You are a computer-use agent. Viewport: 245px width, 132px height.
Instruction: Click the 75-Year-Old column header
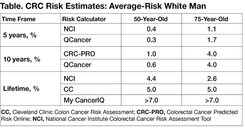[x=211, y=19]
